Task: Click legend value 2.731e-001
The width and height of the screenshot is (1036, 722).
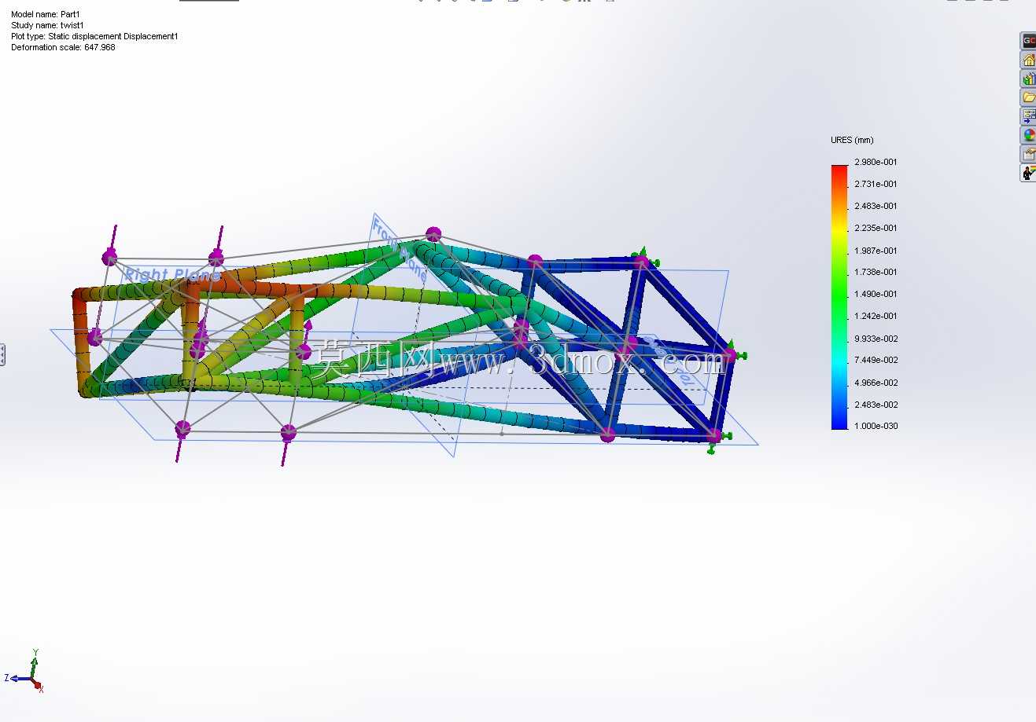Action: tap(876, 184)
